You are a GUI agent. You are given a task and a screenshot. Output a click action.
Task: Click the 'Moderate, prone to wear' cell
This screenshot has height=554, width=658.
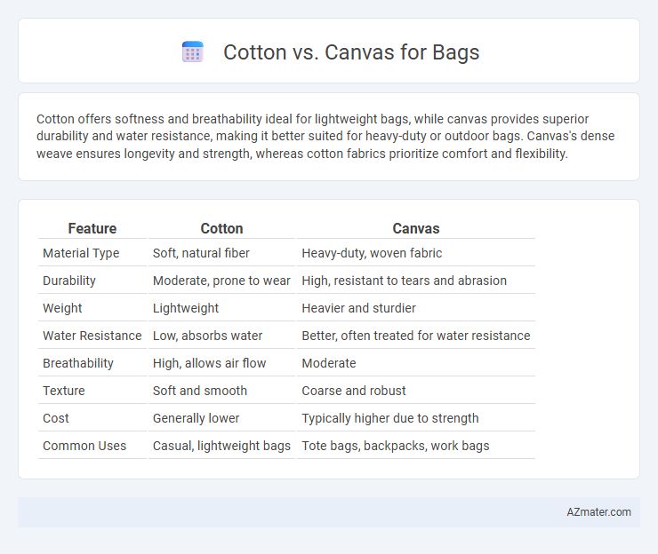pyautogui.click(x=221, y=281)
